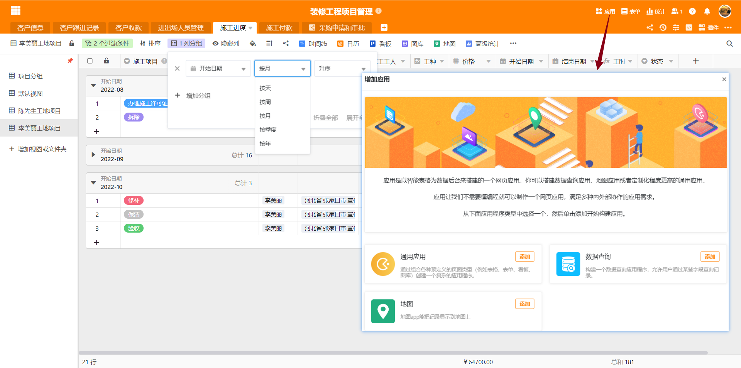Click 添加 button for 数据查询 app
The width and height of the screenshot is (741, 368).
(x=710, y=256)
